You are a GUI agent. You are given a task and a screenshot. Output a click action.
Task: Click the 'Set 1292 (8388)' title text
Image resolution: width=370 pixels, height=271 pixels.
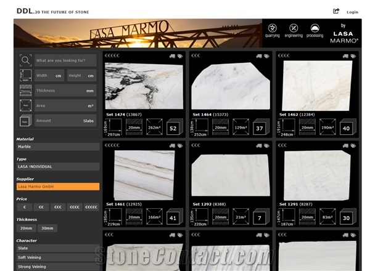click(209, 204)
